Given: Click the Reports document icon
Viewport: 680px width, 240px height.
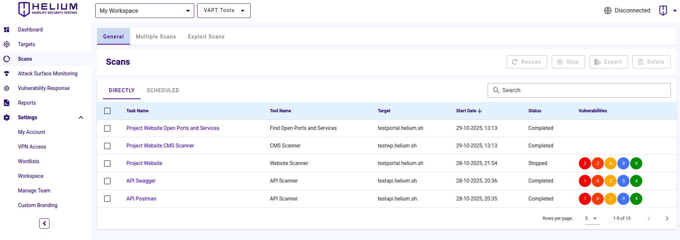Looking at the screenshot, I should (7, 103).
